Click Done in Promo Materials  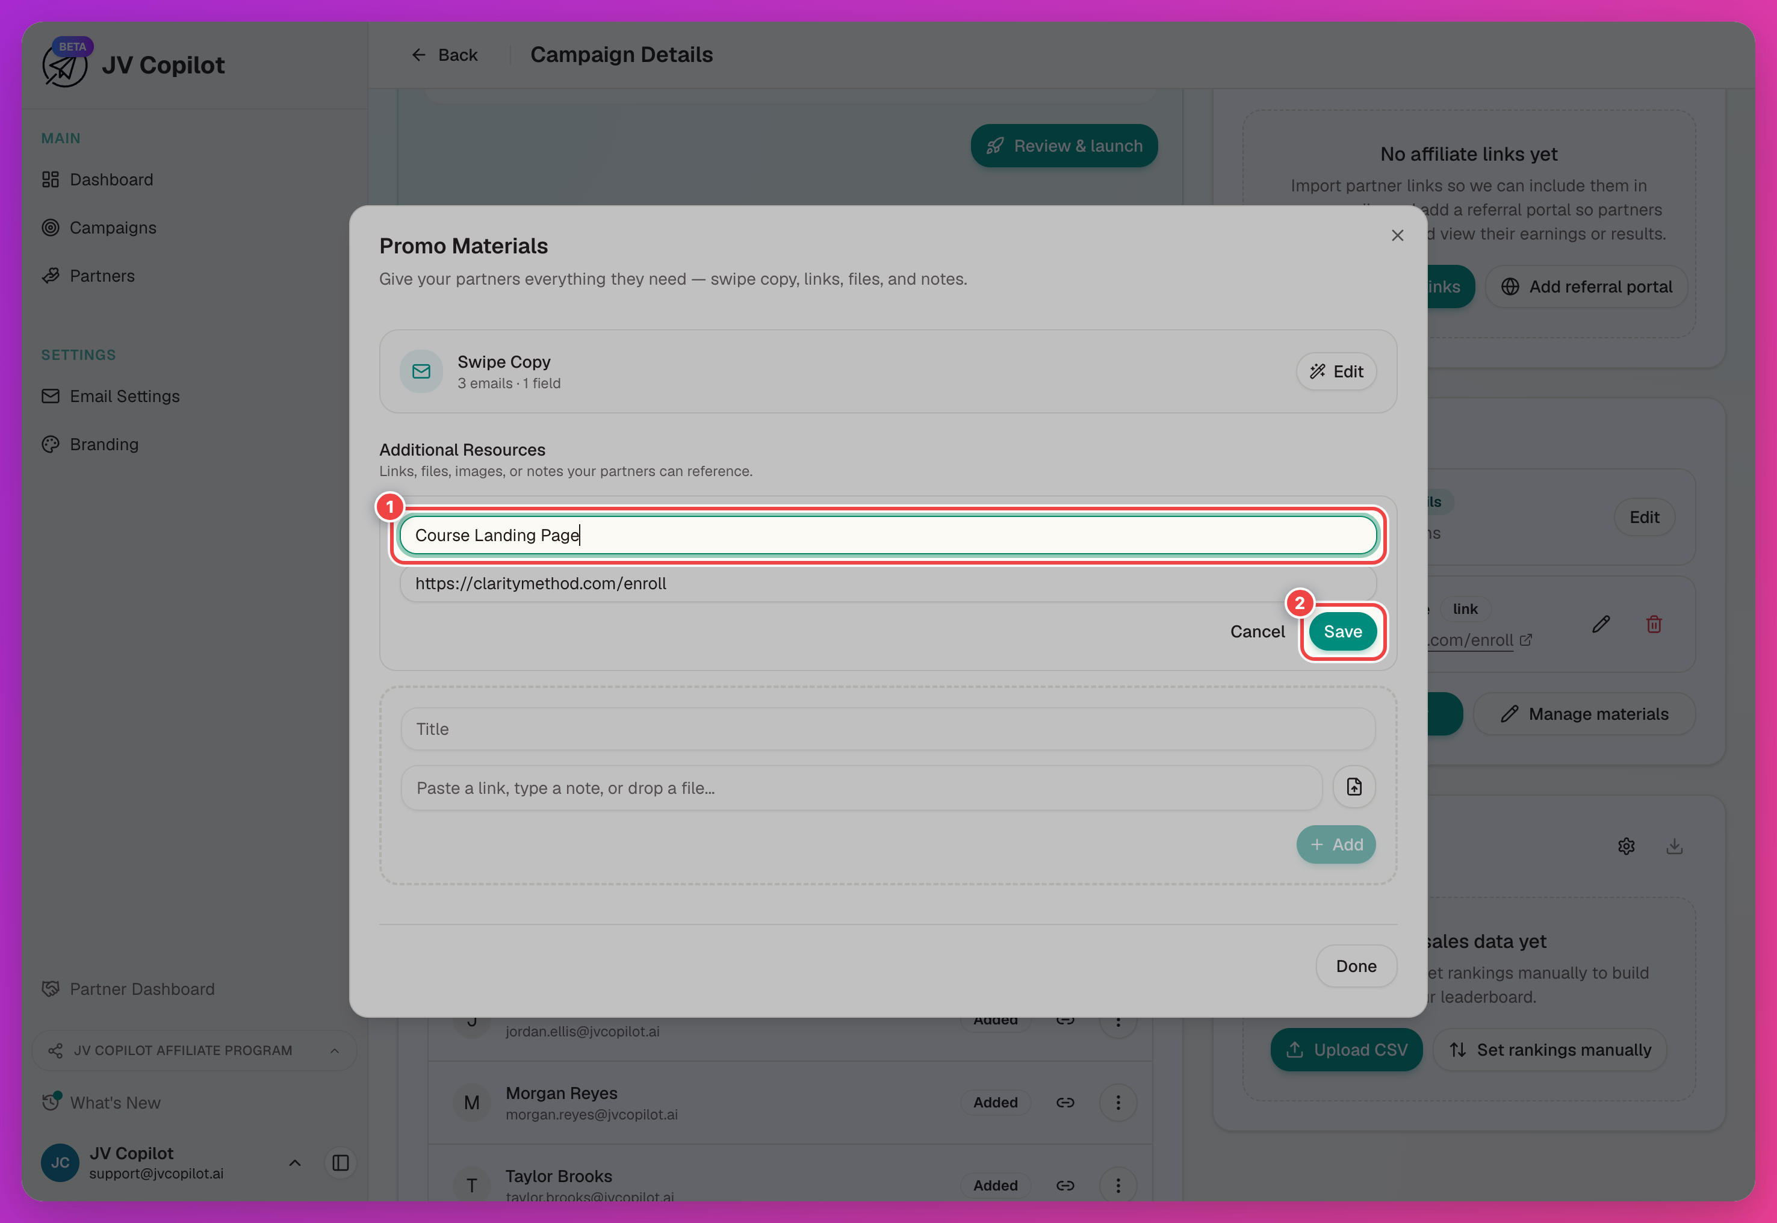click(x=1356, y=966)
